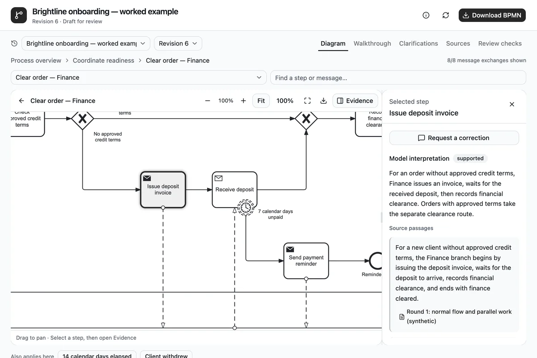The image size is (537, 358).
Task: Click the diagram toolbar download icon
Action: tap(324, 101)
